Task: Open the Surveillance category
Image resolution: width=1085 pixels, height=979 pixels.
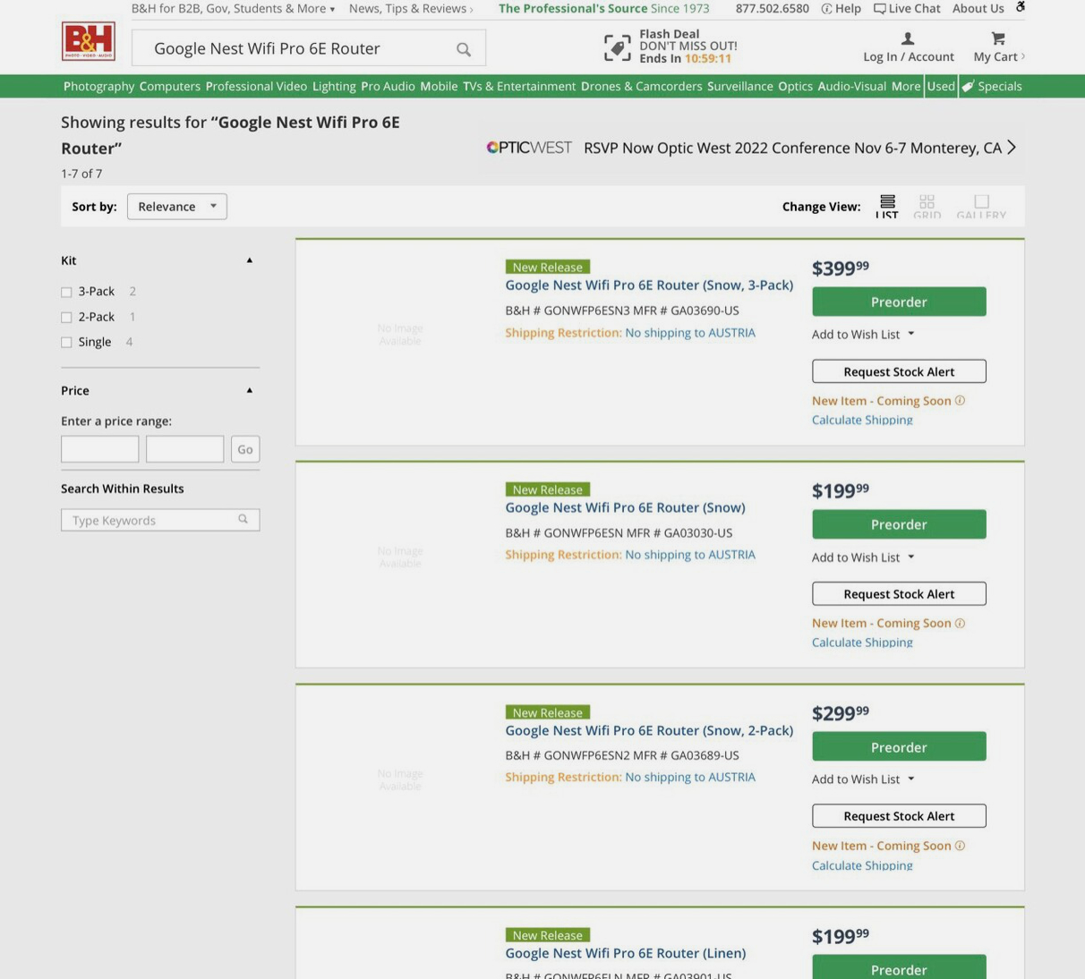Action: (739, 86)
